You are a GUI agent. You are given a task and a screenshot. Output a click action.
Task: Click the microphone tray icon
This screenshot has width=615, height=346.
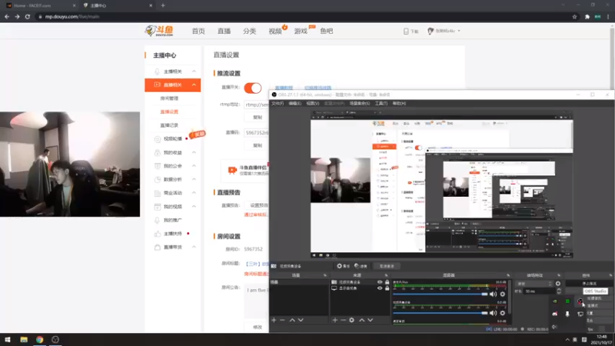click(x=567, y=314)
